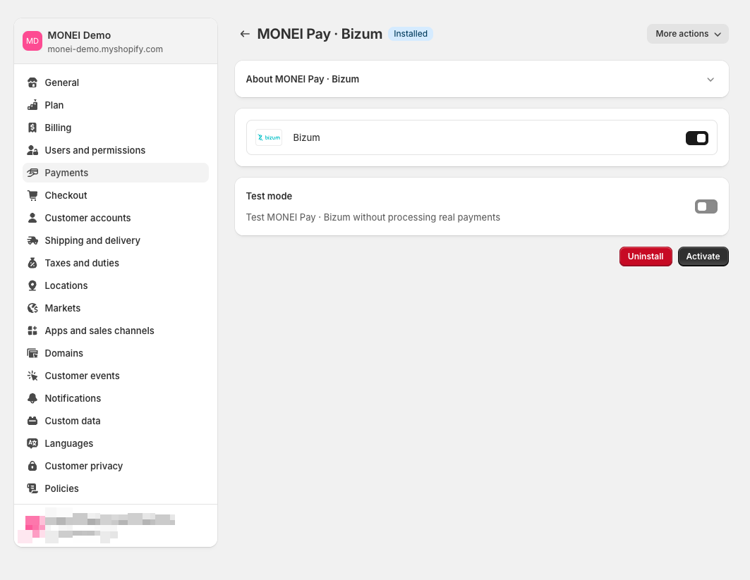
Task: Click monei-demo.myshopify.com store URL
Action: pyautogui.click(x=105, y=49)
